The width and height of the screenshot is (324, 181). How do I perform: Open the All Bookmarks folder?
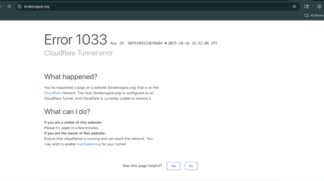coord(314,16)
